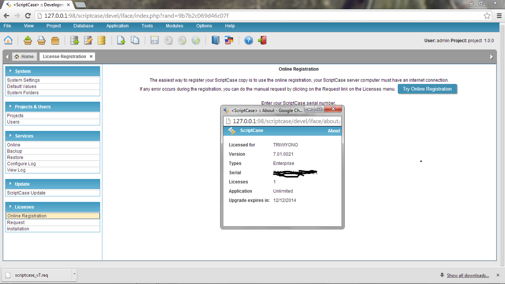
Task: Click the Open Project box icon
Action: (41, 40)
